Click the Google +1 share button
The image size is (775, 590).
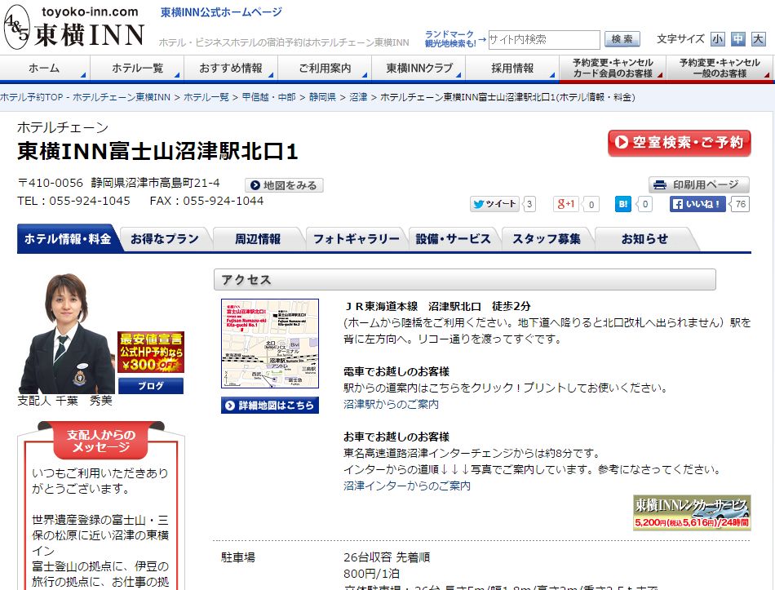click(565, 204)
